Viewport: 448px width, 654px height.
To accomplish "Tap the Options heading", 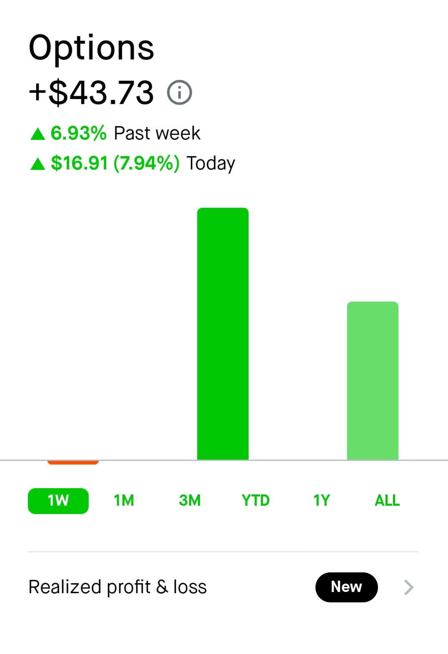I will [91, 48].
